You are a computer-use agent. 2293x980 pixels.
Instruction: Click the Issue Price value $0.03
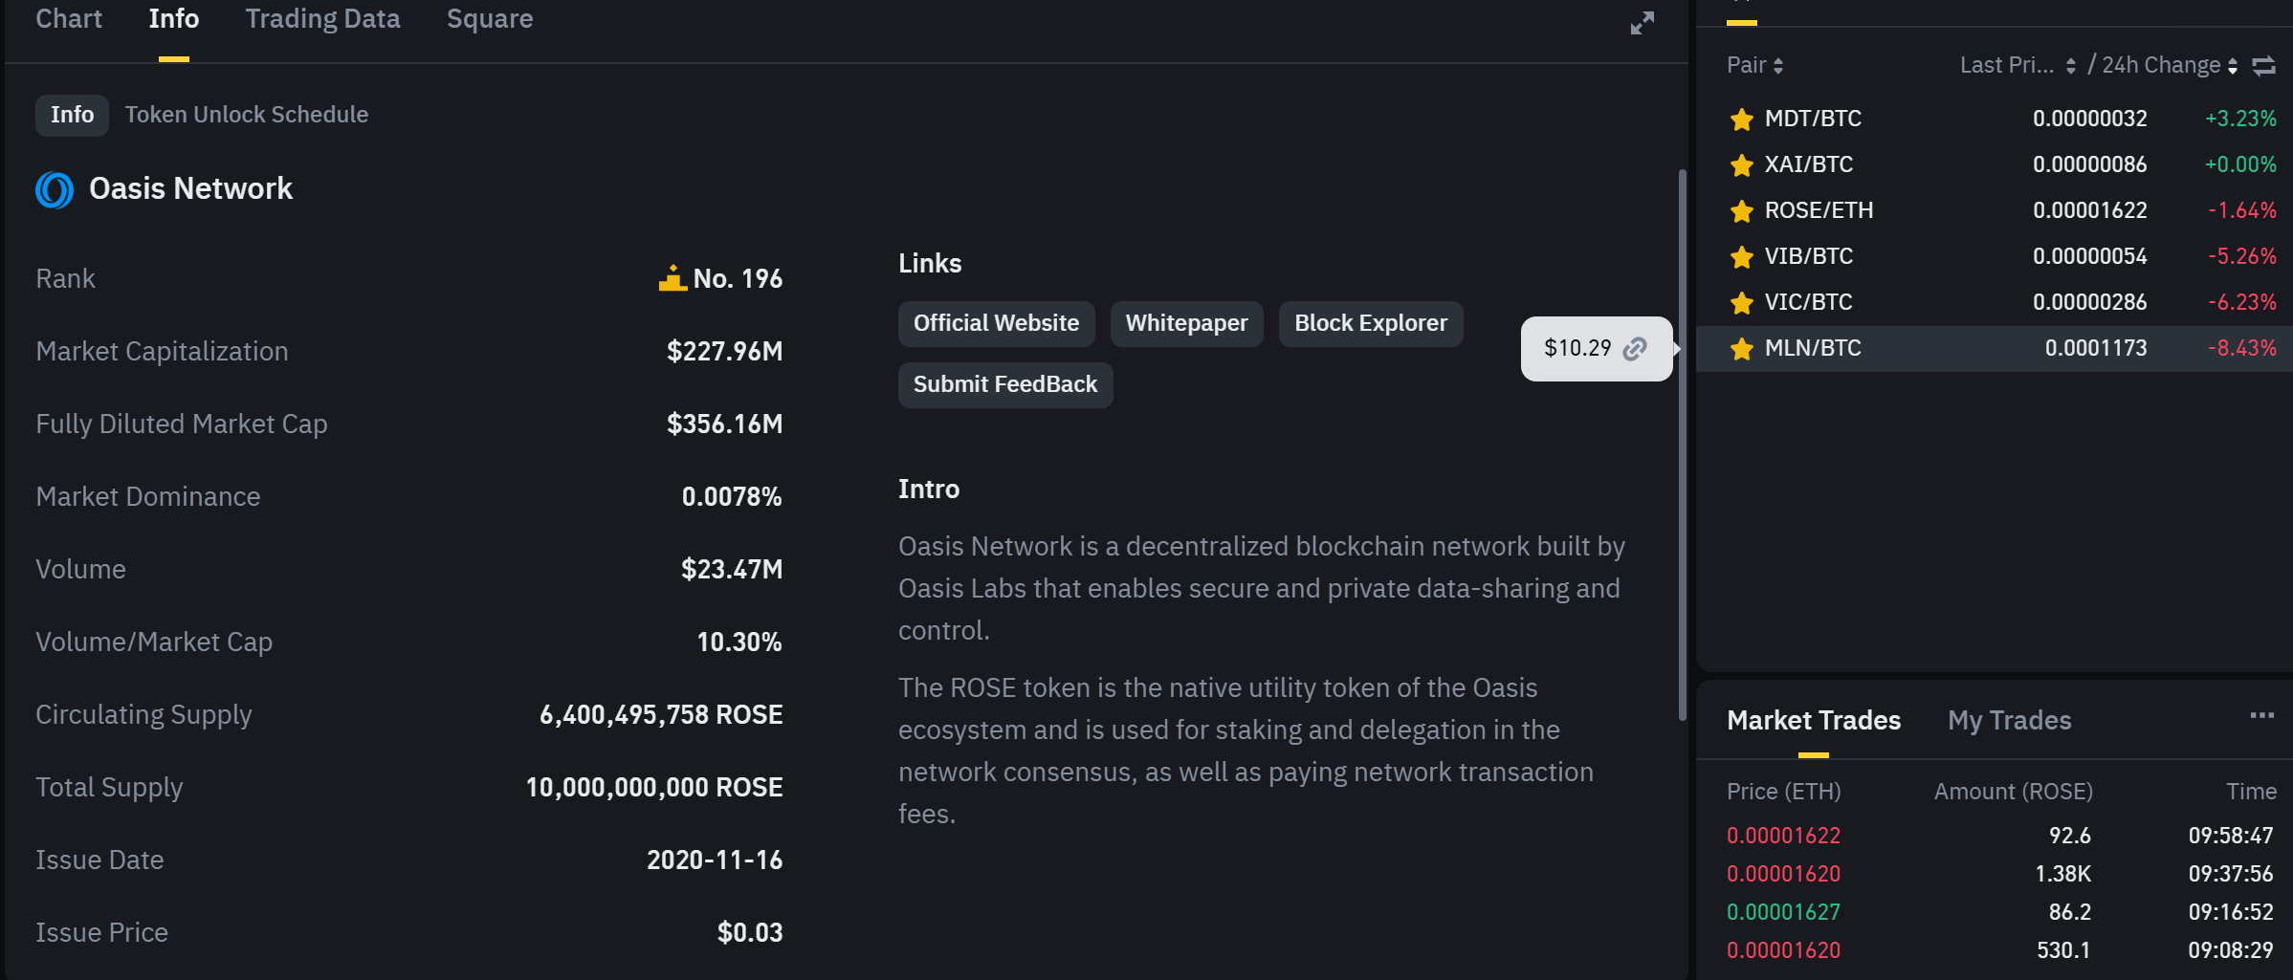click(750, 932)
